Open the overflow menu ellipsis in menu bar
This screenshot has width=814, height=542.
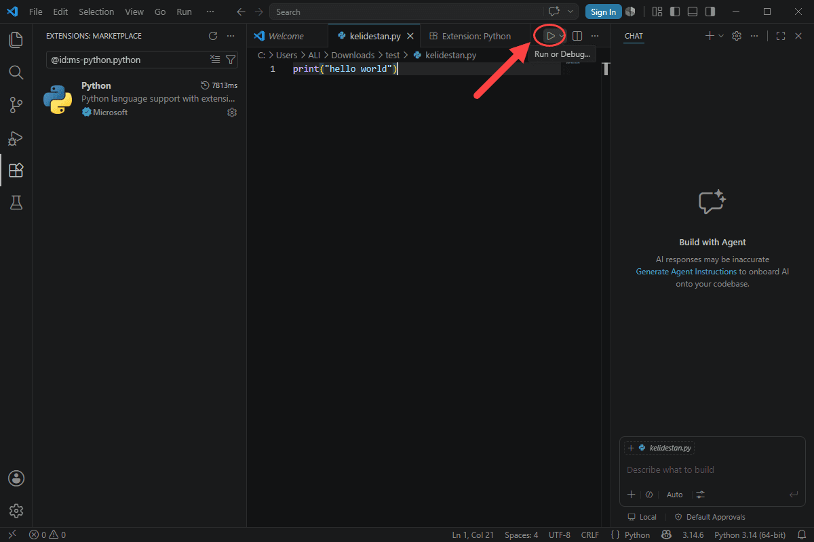coord(210,12)
